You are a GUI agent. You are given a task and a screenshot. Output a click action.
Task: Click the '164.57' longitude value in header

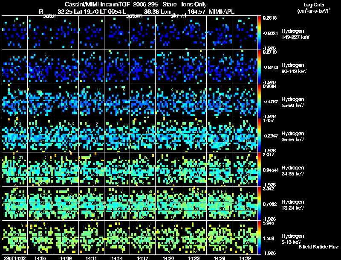pyautogui.click(x=197, y=12)
